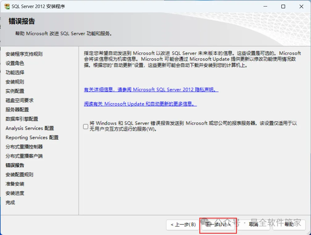Select the 安装规则 step in sidebar
Viewport: 311px width, 235px height.
pyautogui.click(x=15, y=82)
